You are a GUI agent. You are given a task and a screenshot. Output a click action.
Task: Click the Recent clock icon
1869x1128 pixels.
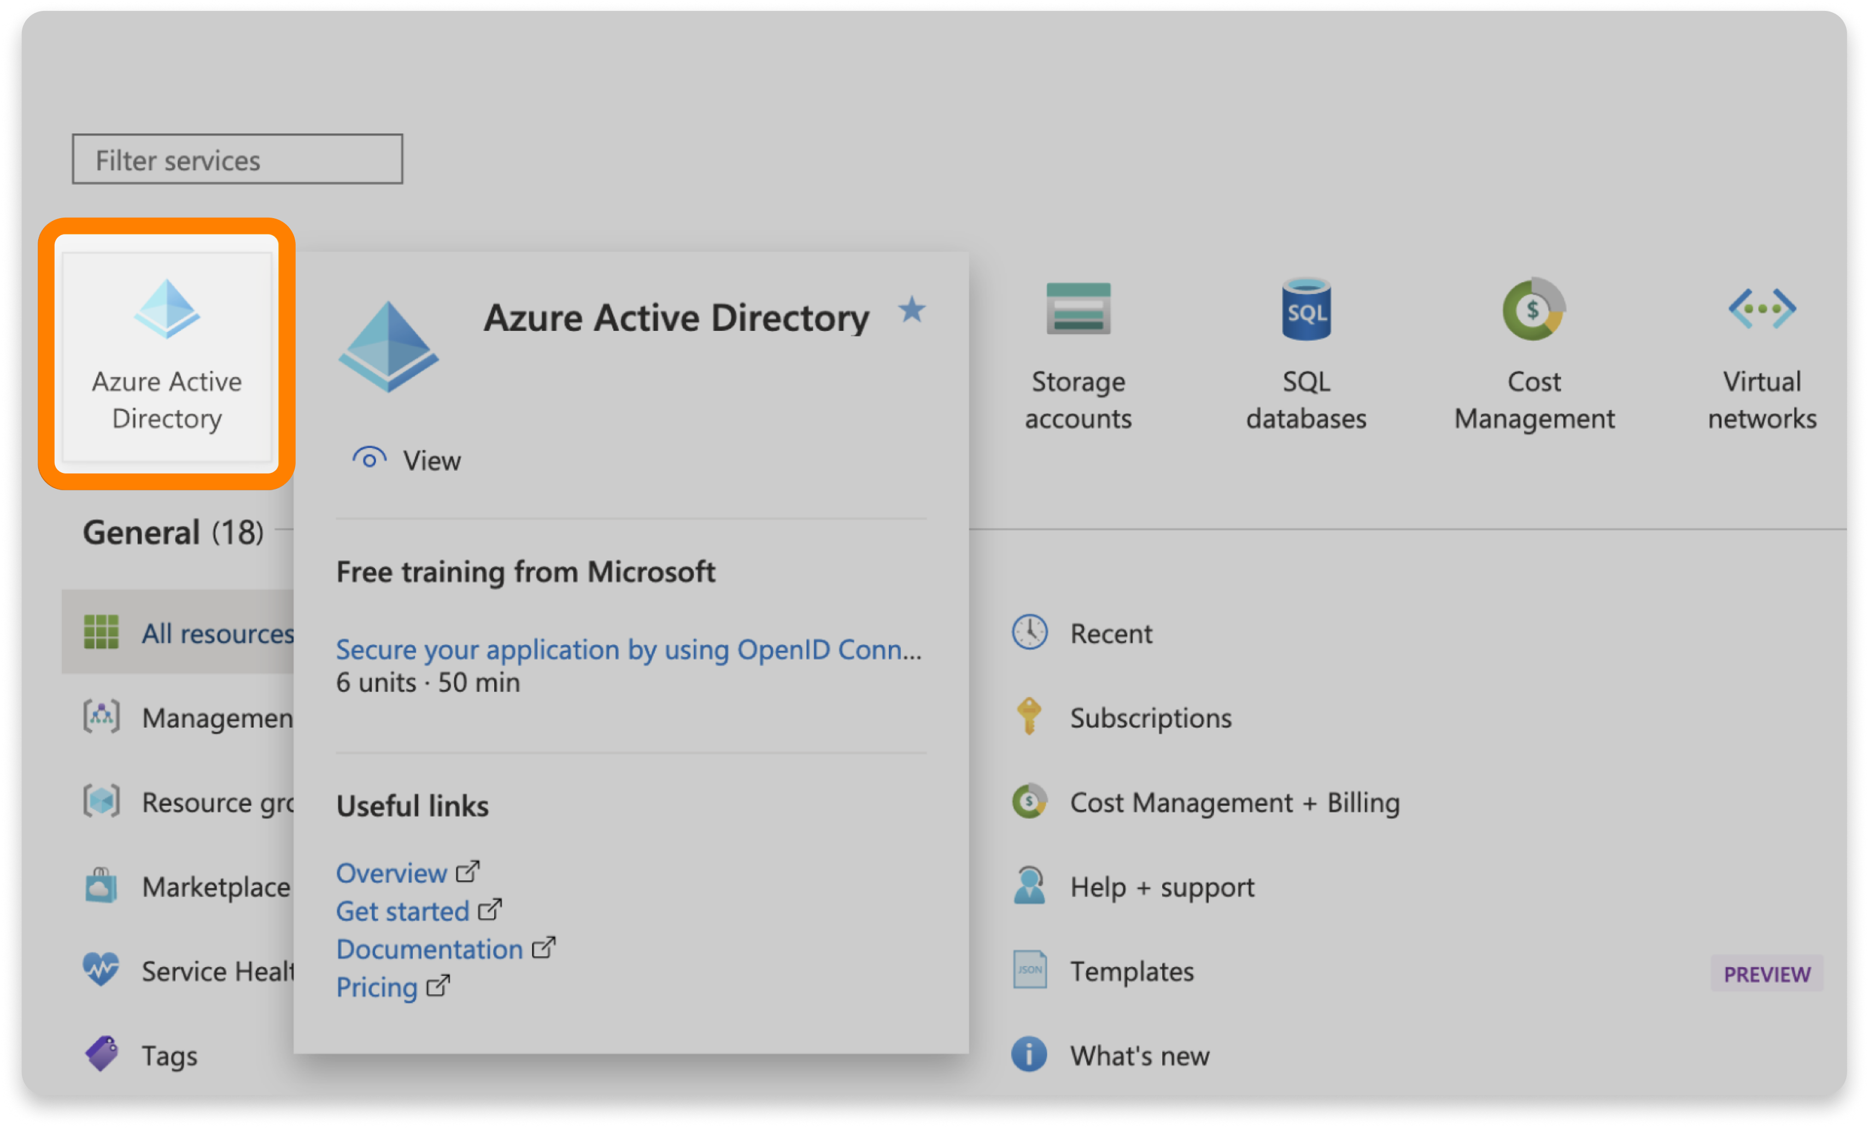pyautogui.click(x=1029, y=632)
